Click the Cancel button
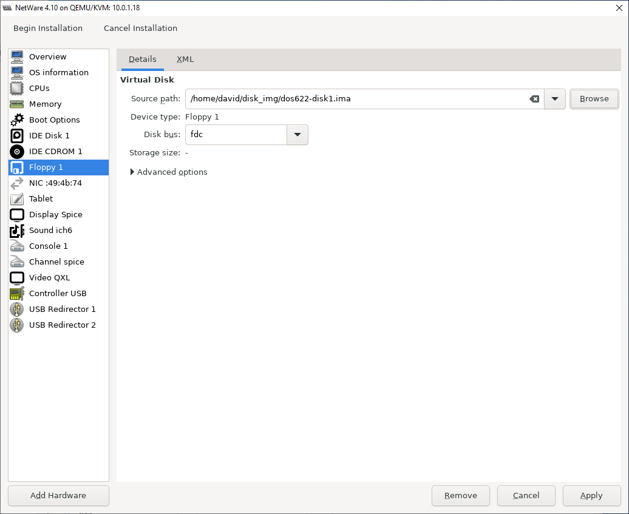This screenshot has height=514, width=629. [526, 496]
